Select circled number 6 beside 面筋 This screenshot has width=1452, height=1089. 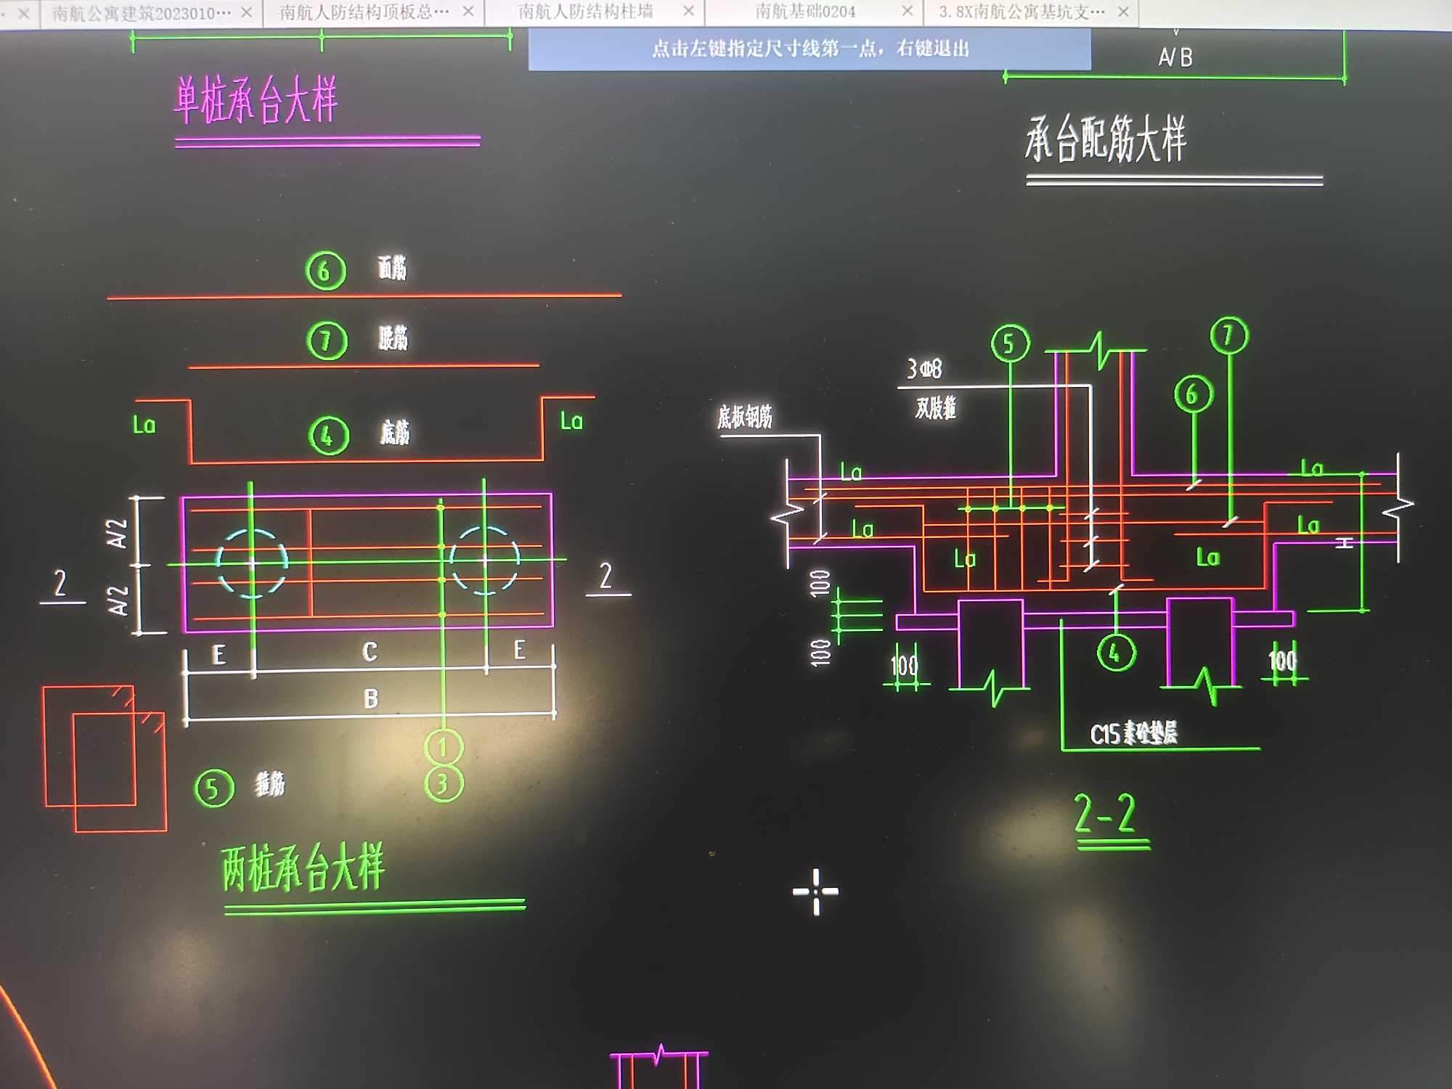(x=325, y=271)
